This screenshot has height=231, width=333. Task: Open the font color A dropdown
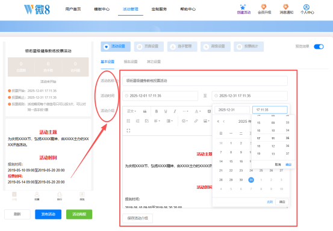pyautogui.click(x=198, y=111)
